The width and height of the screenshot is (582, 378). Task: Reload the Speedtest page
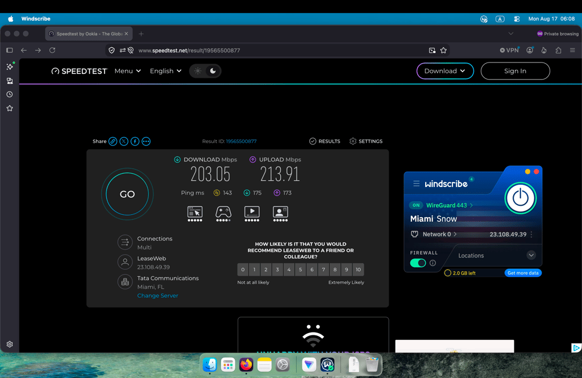[x=52, y=50]
